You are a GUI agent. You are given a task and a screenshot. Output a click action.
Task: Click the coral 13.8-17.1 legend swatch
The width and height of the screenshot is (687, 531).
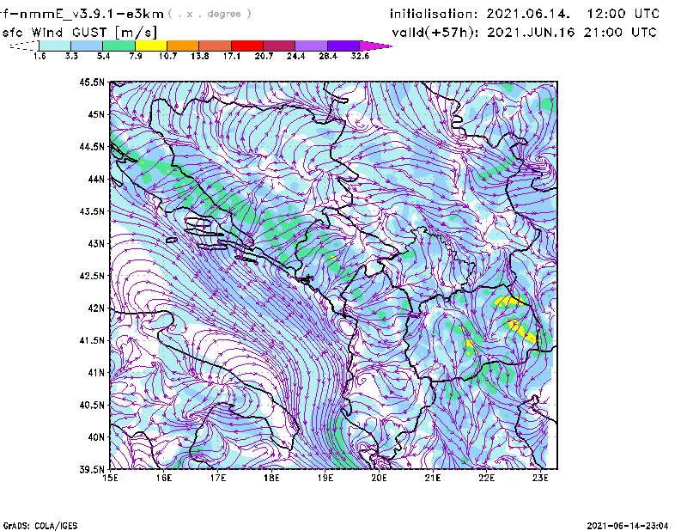(216, 46)
